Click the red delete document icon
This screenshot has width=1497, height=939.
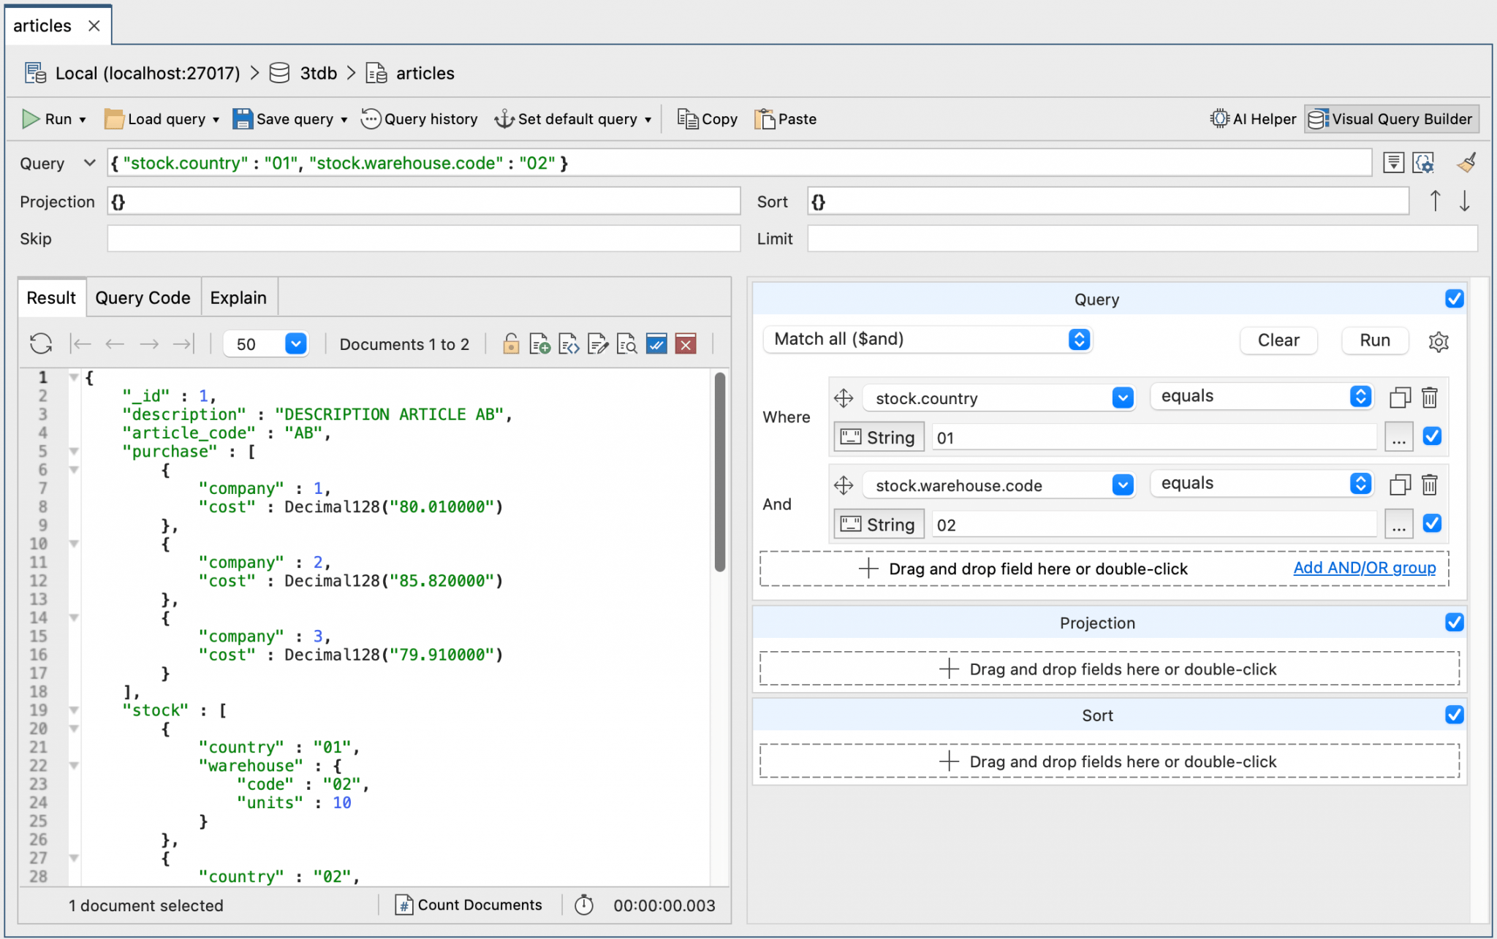pyautogui.click(x=685, y=343)
